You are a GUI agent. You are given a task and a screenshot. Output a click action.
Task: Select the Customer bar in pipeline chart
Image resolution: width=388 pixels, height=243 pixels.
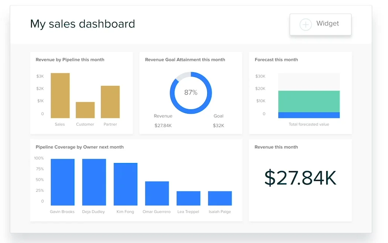point(85,110)
